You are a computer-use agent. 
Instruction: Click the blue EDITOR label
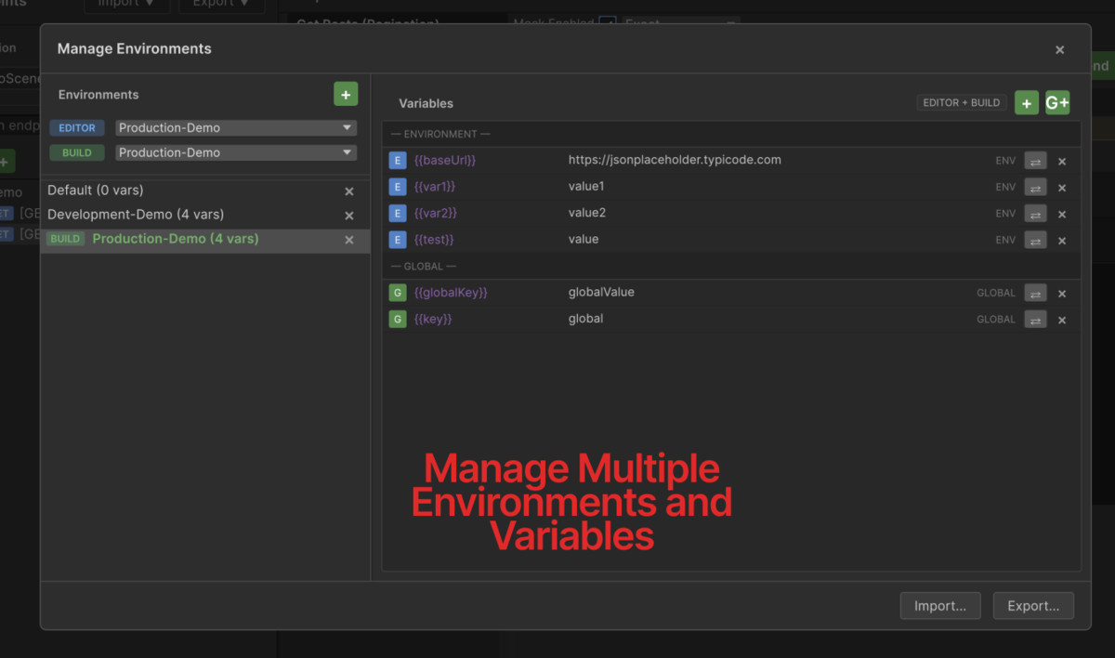(77, 128)
